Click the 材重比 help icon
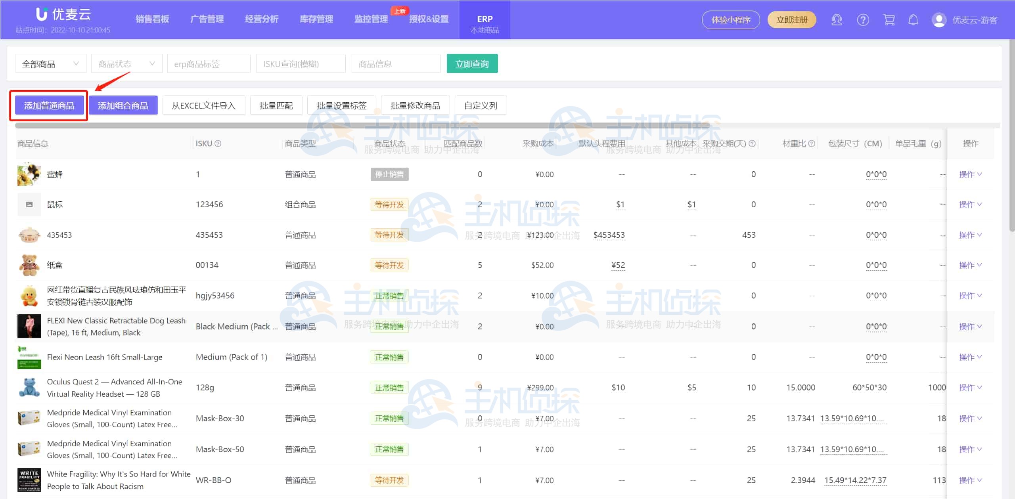The width and height of the screenshot is (1015, 499). click(812, 143)
